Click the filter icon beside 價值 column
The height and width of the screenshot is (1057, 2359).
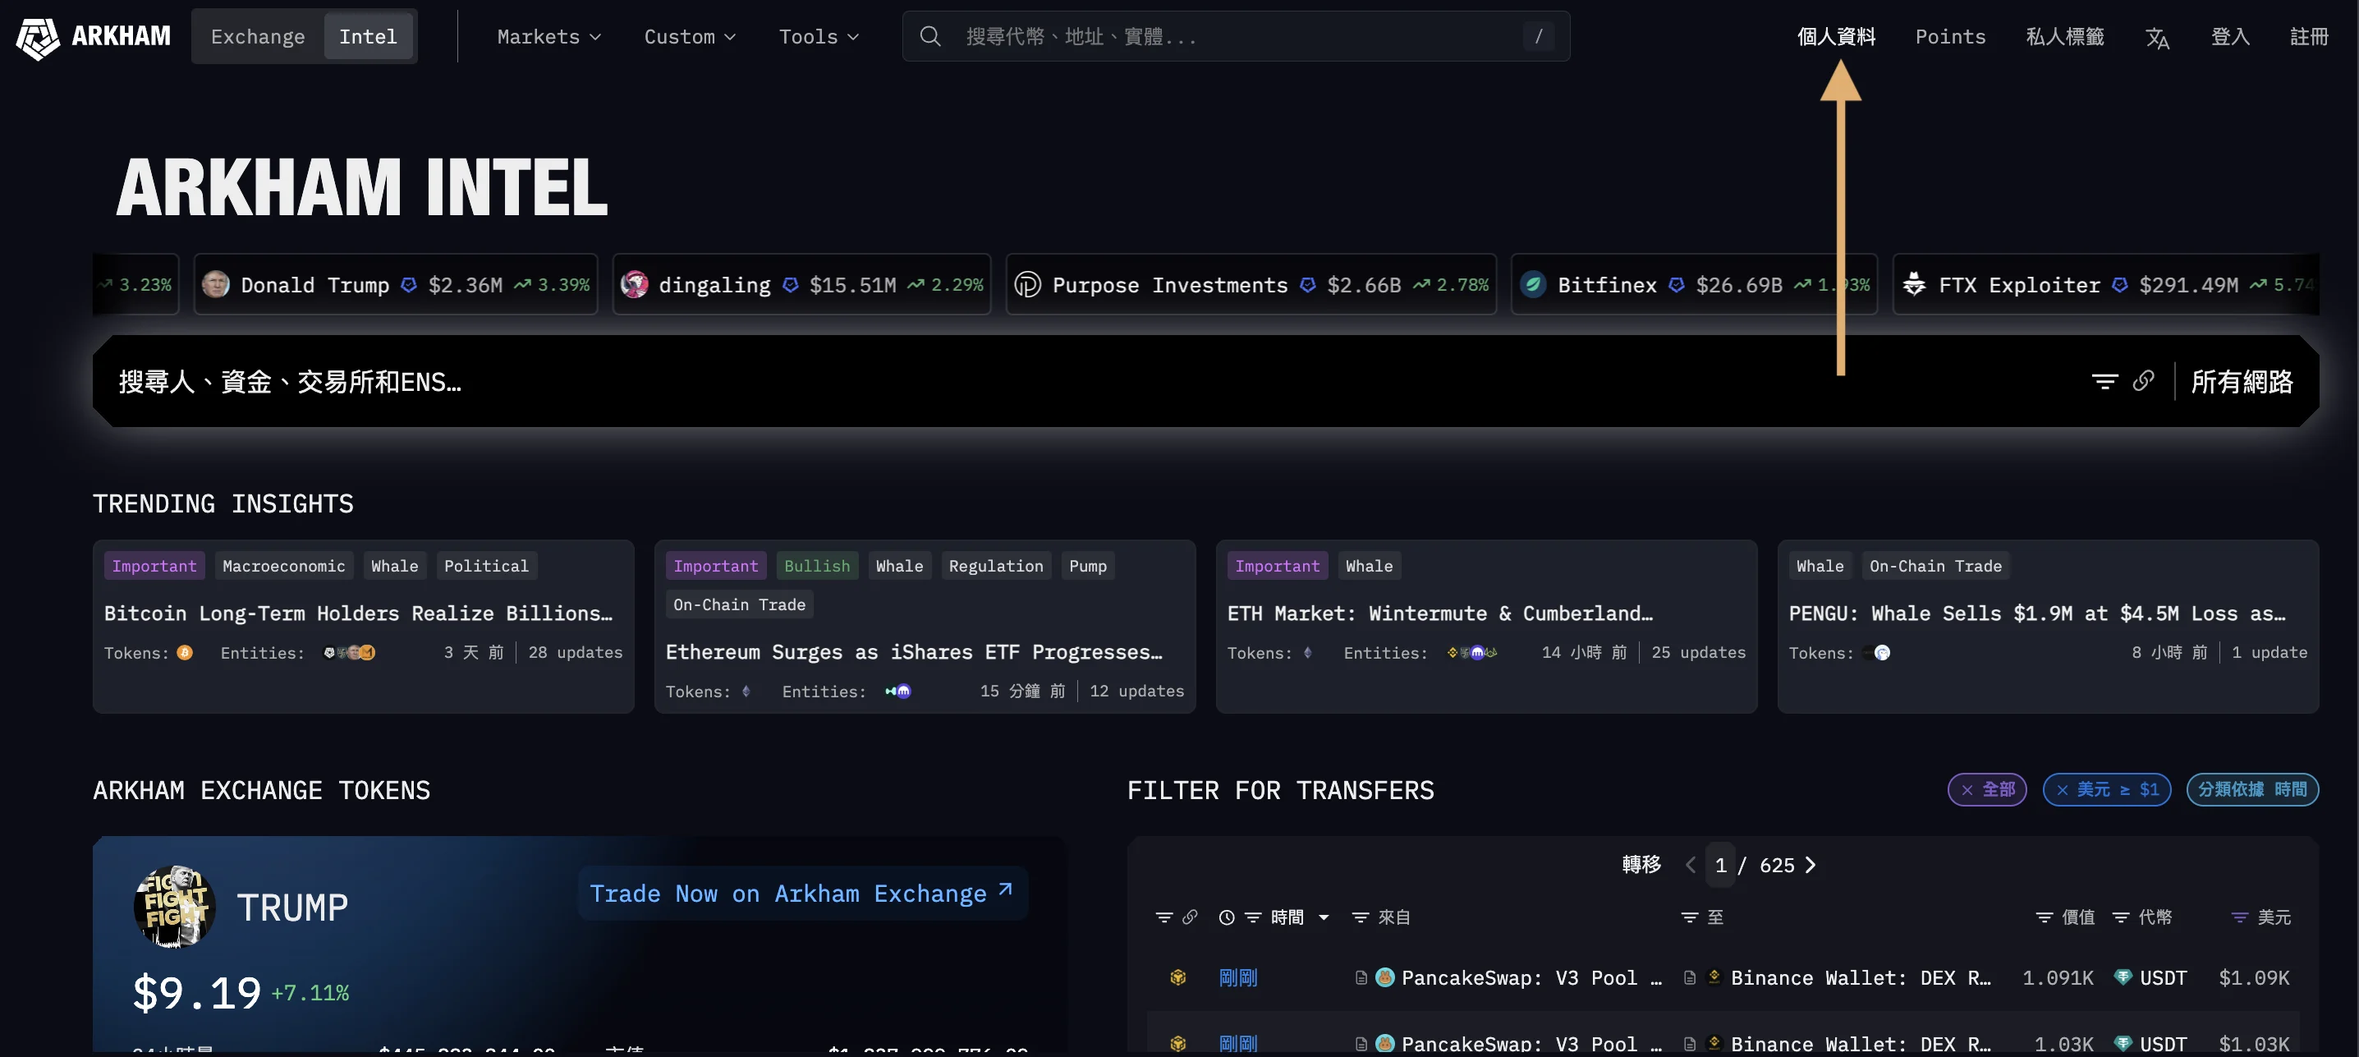(2044, 917)
